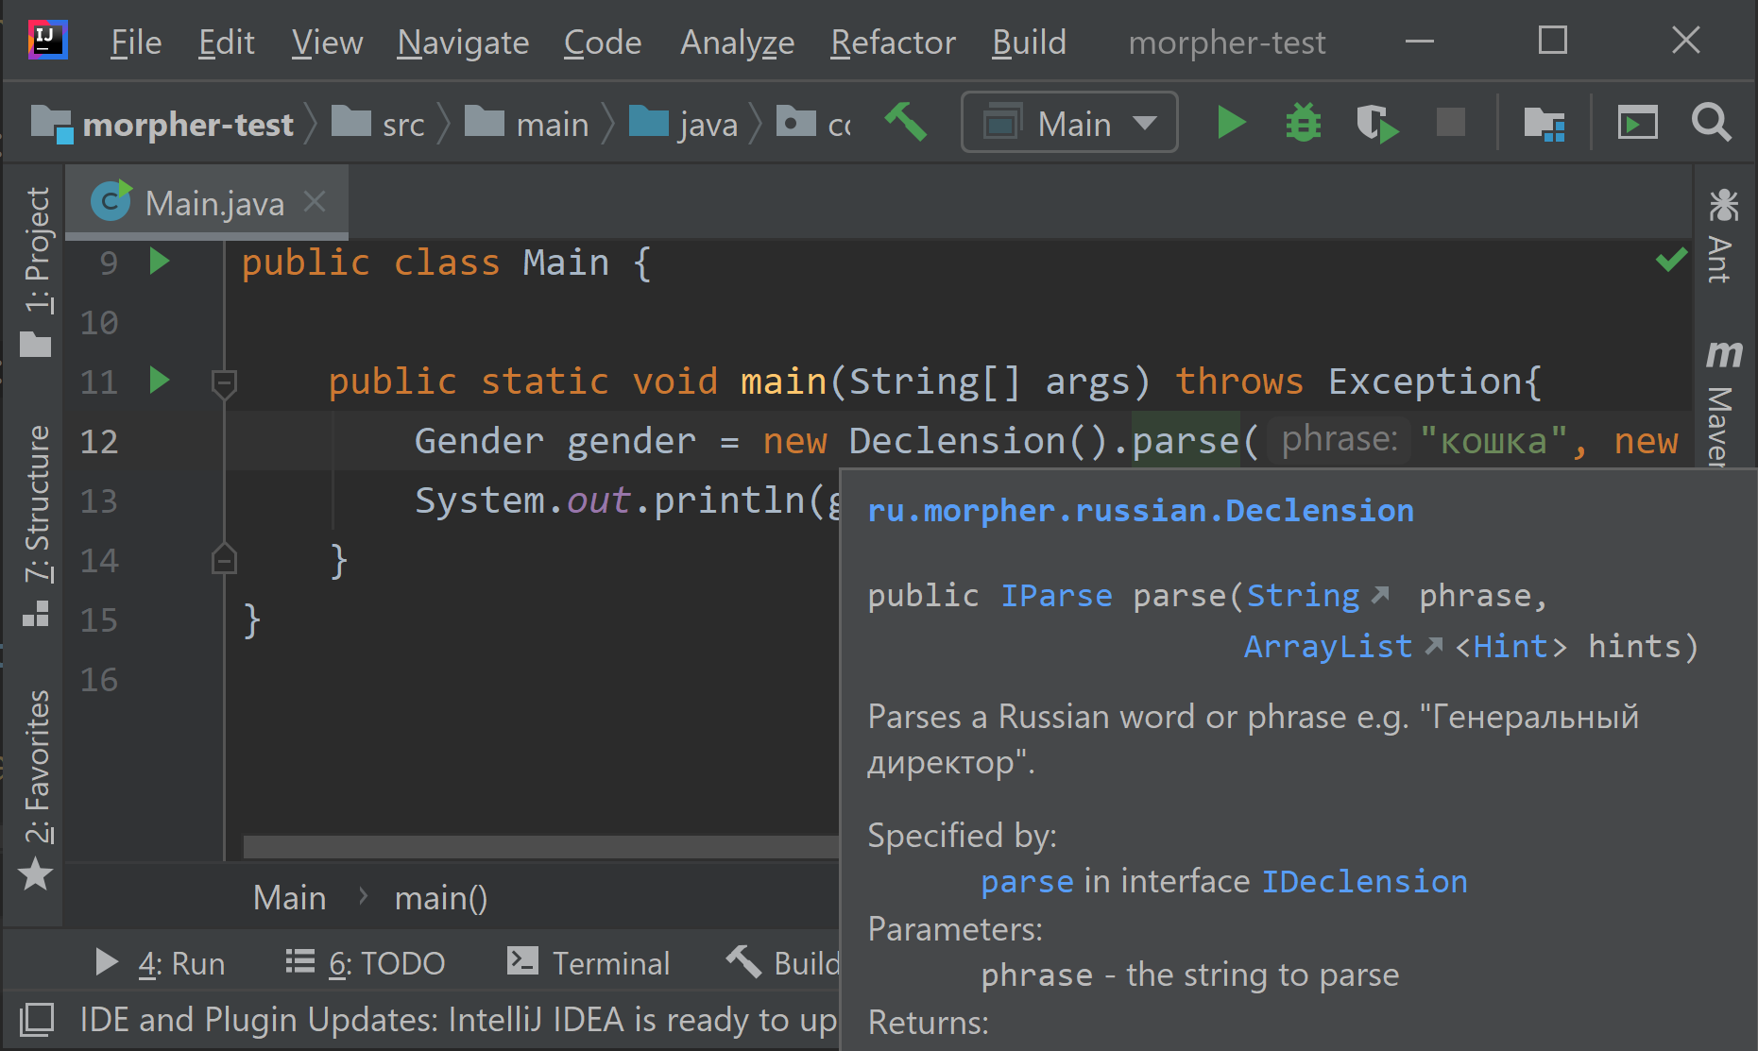Viewport: 1758px width, 1051px height.
Task: Open Search Everywhere via magnifier icon
Action: [x=1711, y=122]
